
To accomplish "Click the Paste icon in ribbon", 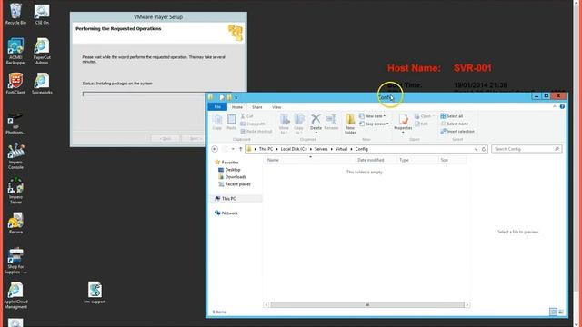I will [232, 122].
